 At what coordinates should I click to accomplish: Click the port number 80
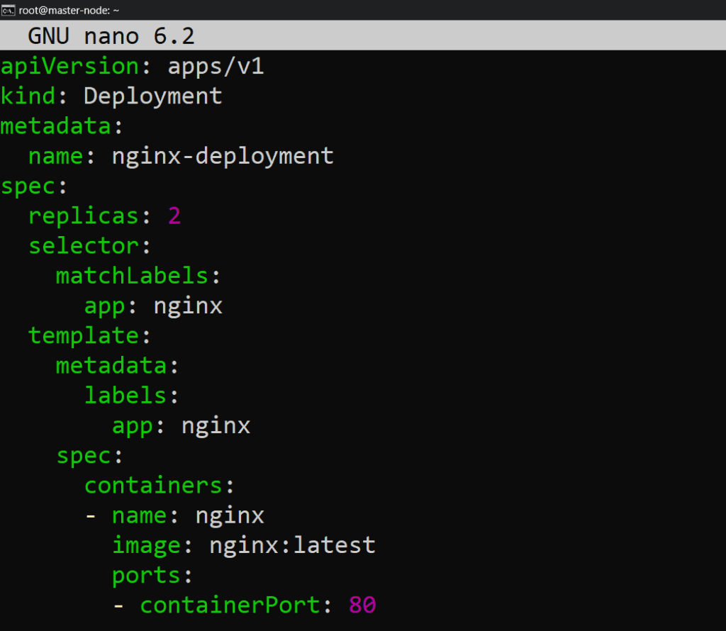(362, 605)
